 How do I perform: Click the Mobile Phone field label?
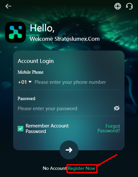31,72
